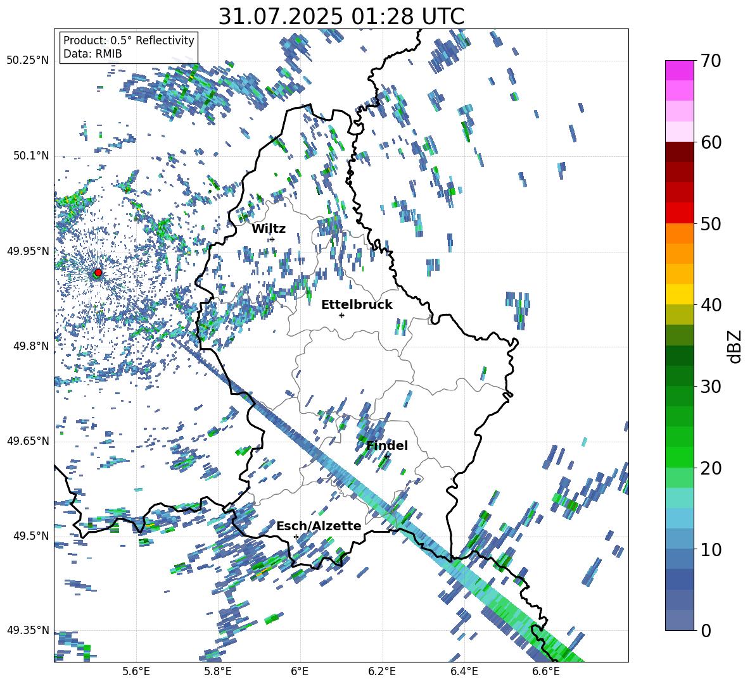Click the plus marker below Wiltz

coord(272,240)
